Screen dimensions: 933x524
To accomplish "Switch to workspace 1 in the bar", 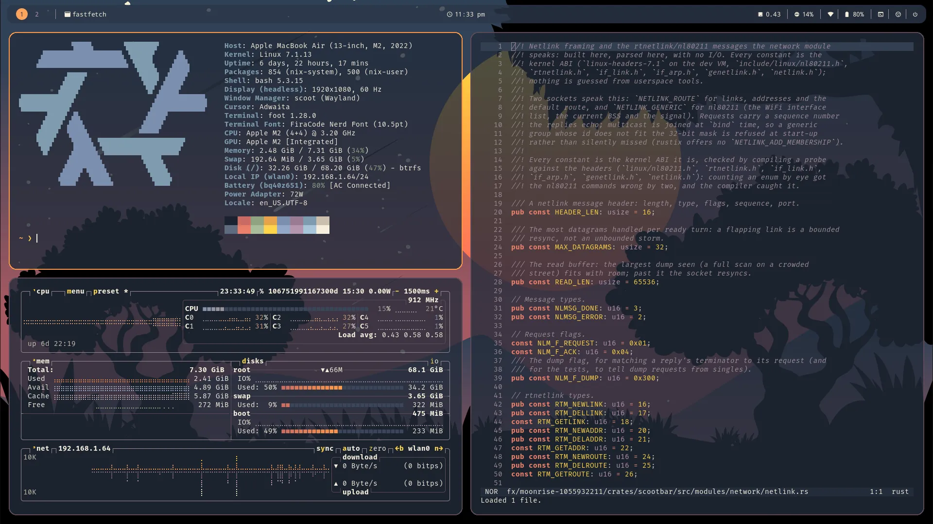I will 21,14.
